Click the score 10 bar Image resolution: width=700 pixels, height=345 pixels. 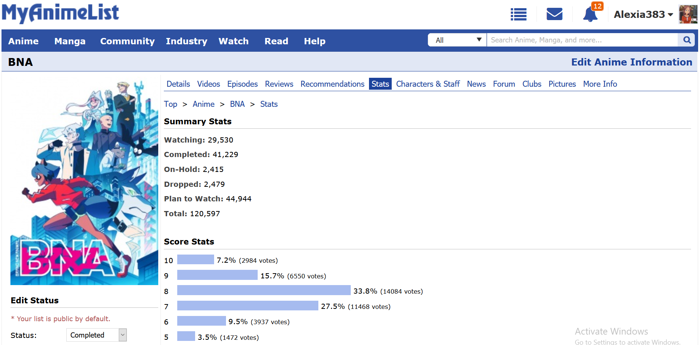click(x=195, y=259)
